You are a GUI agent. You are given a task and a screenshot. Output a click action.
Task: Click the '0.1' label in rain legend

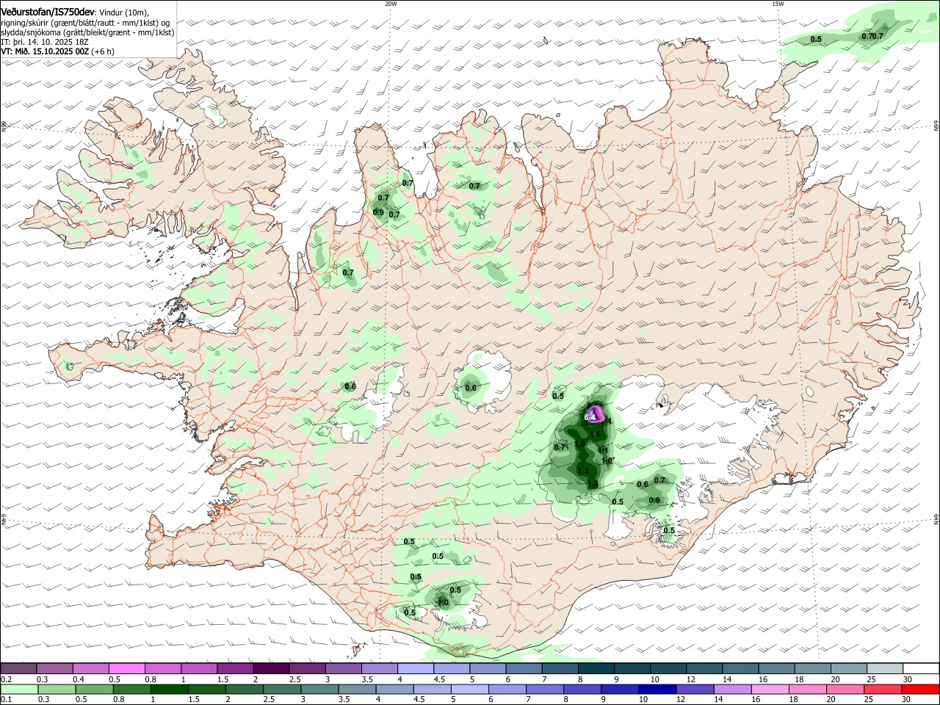tap(6, 700)
